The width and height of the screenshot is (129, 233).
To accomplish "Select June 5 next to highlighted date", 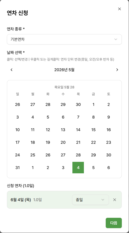I will [x=93, y=168].
